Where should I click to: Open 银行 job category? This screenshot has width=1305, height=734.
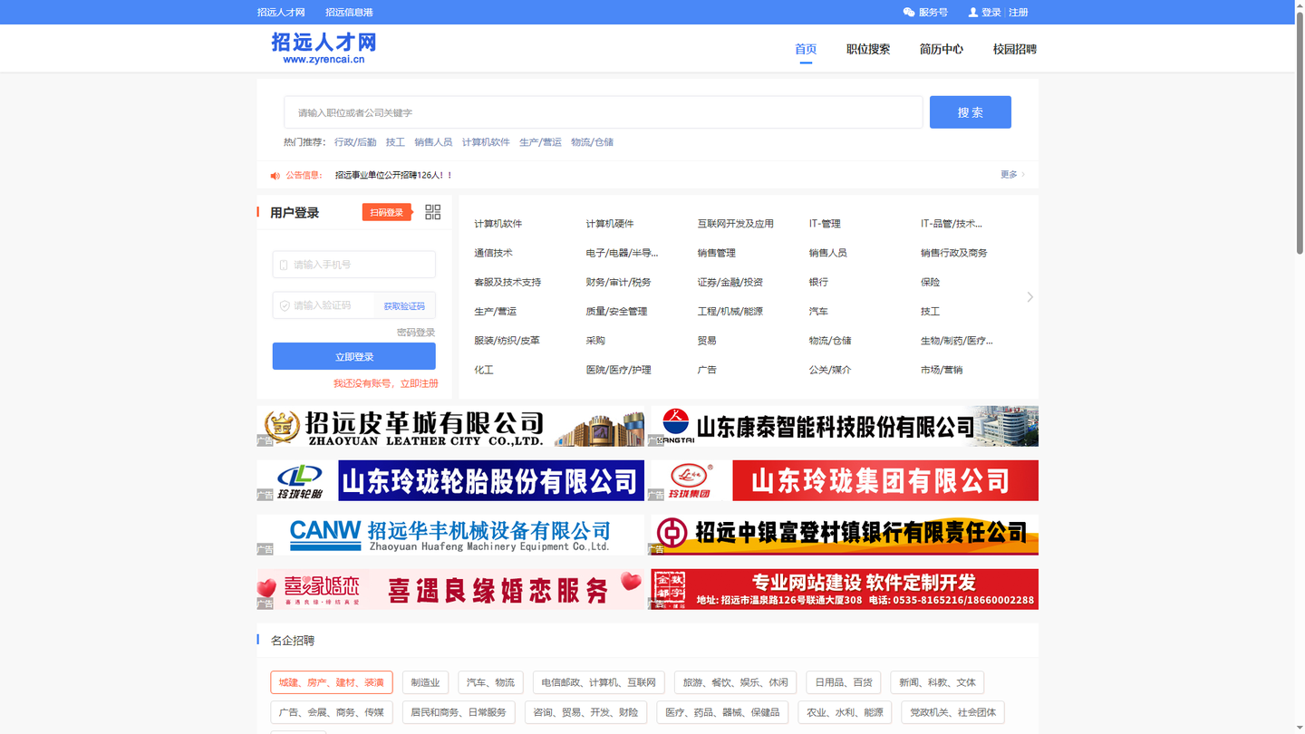pos(818,283)
